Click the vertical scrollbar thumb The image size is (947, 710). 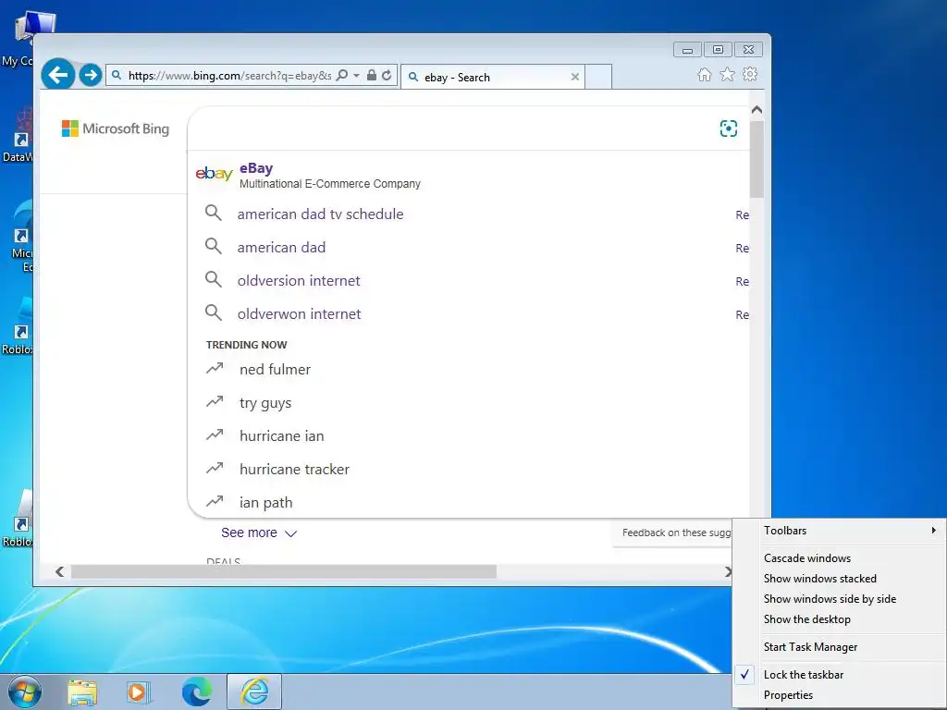[x=756, y=159]
